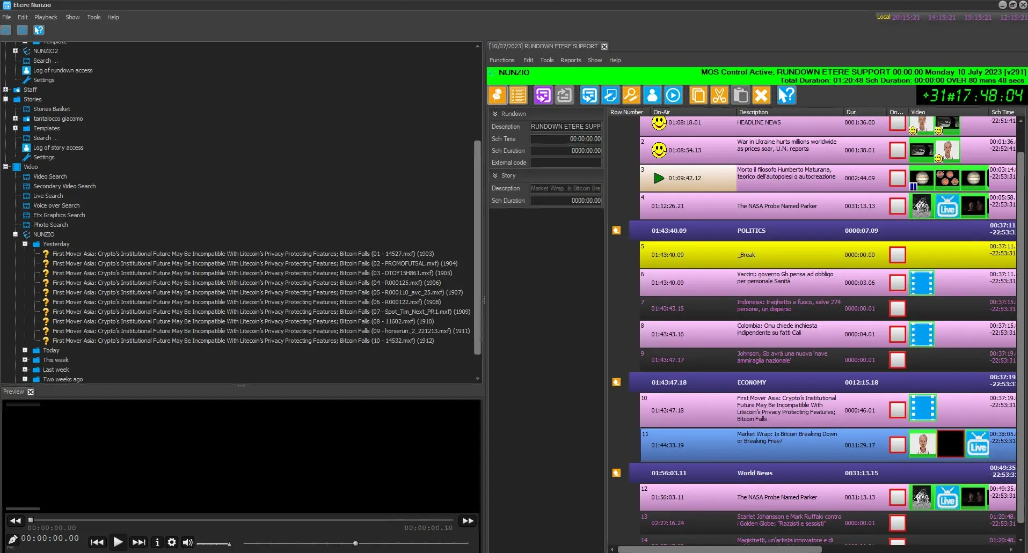1028x553 pixels.
Task: Open preview player settings gear
Action: coord(172,542)
